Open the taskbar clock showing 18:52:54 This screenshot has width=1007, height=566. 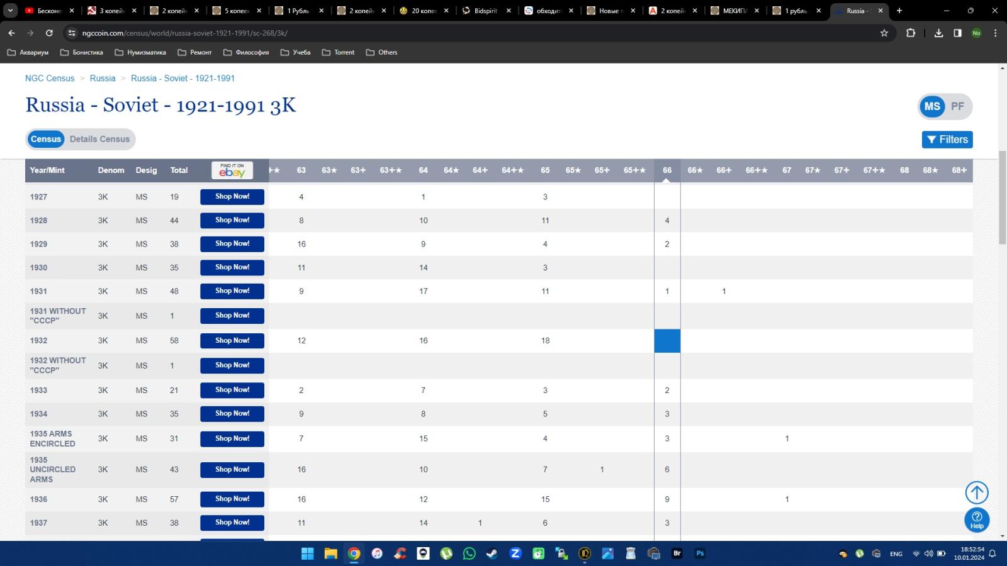pos(969,553)
